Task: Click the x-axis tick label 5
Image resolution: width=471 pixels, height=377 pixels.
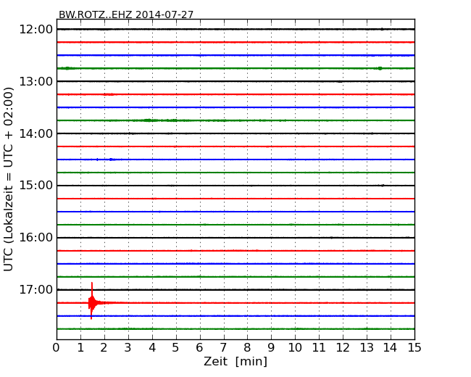Action: click(176, 348)
